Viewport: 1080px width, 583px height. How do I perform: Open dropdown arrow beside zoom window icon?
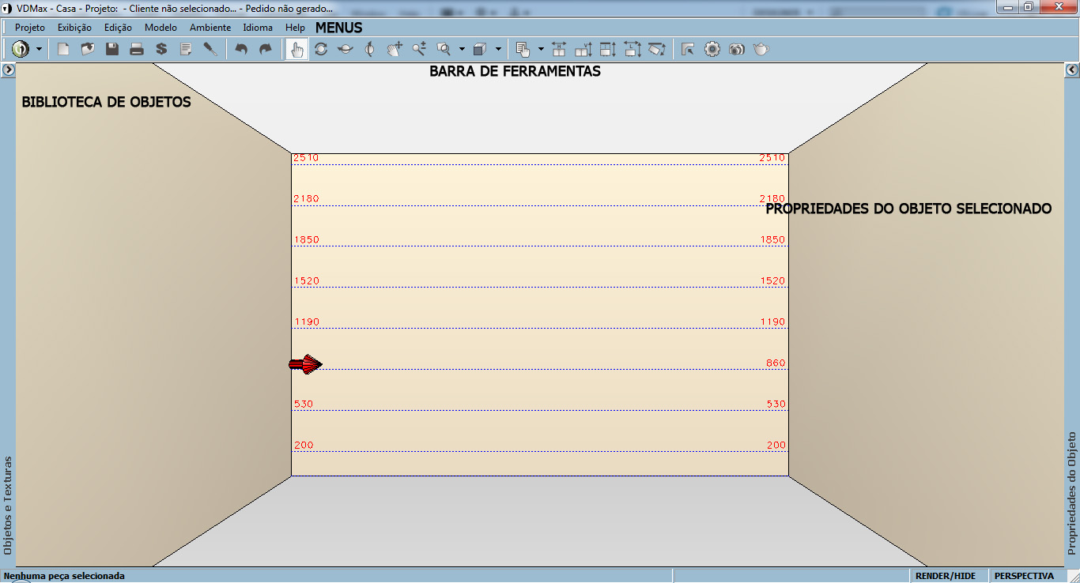(462, 49)
